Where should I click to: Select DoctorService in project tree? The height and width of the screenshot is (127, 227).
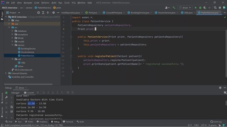coord(28,52)
